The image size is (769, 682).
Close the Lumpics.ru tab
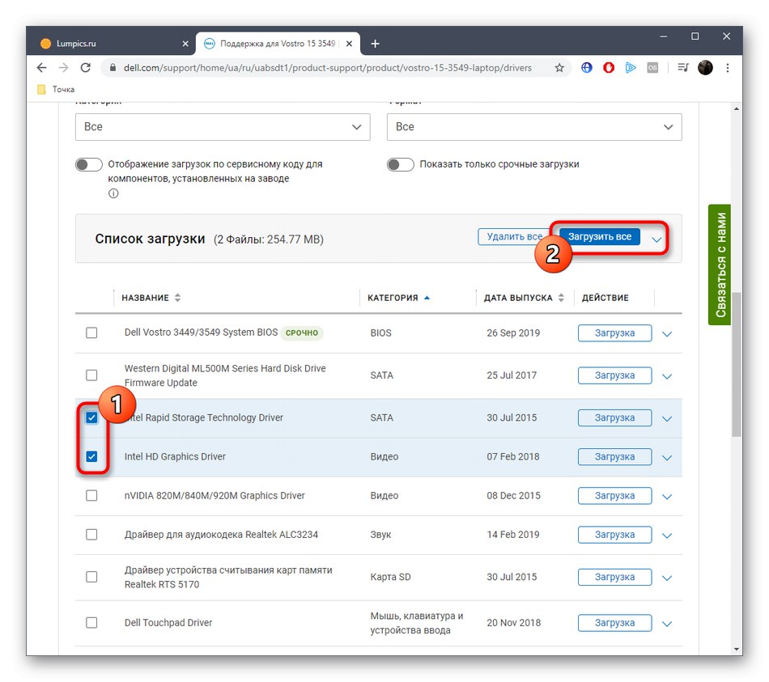click(x=185, y=44)
